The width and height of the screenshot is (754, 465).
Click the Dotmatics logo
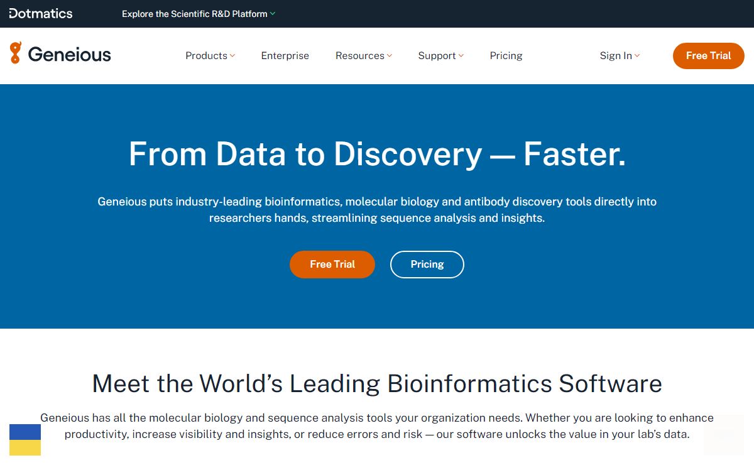coord(41,13)
